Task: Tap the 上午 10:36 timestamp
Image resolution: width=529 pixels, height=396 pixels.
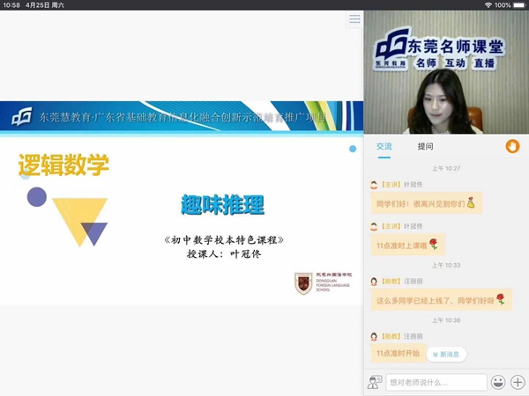Action: pyautogui.click(x=446, y=320)
